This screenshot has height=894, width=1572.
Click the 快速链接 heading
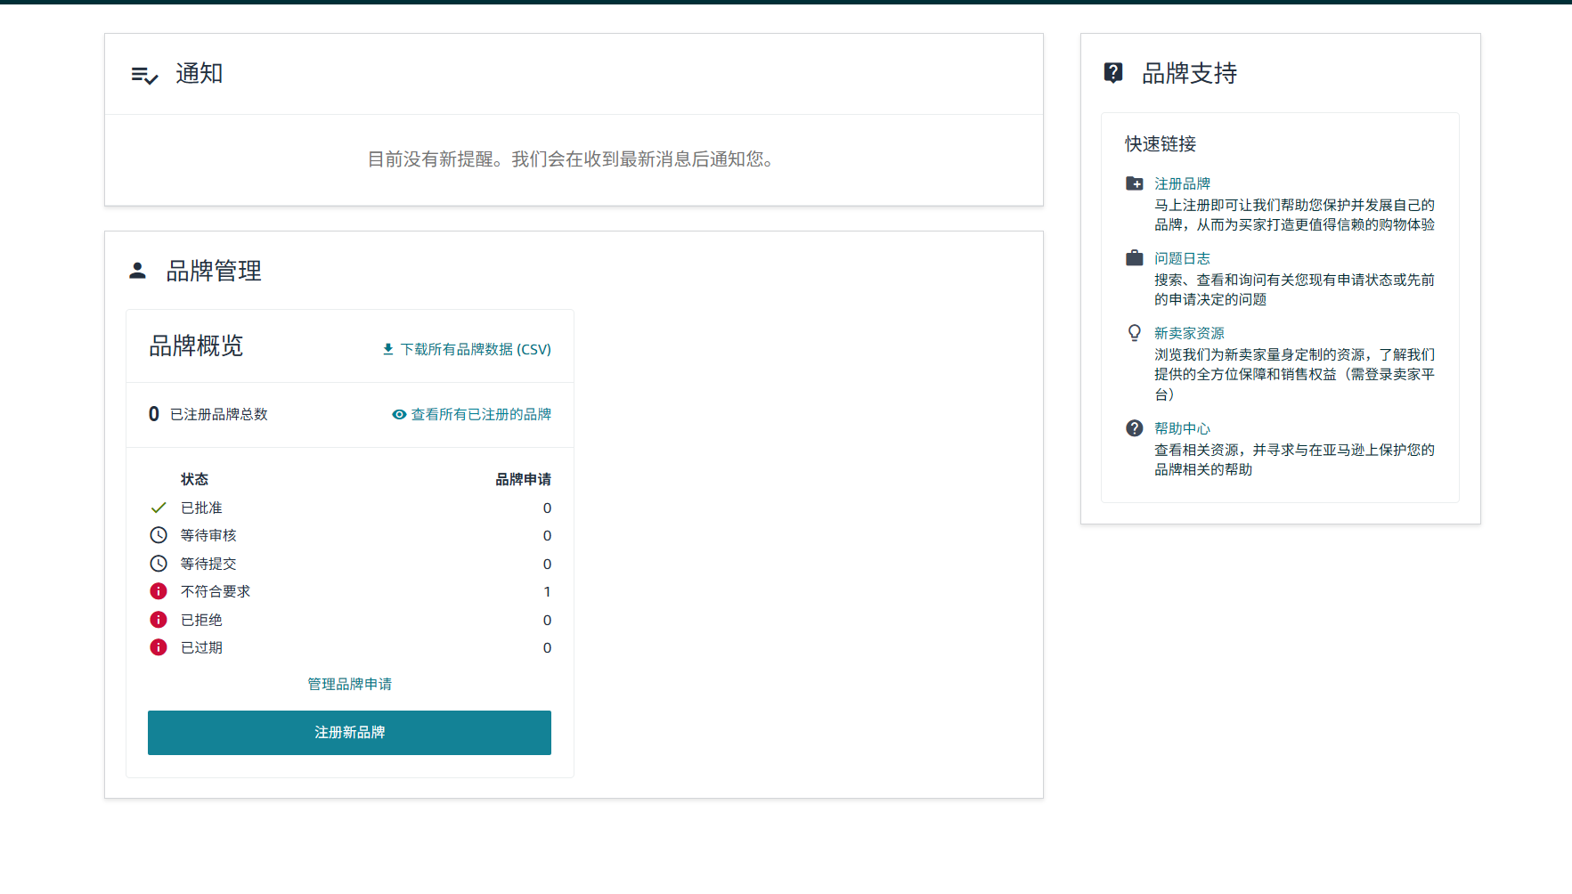[x=1161, y=143]
